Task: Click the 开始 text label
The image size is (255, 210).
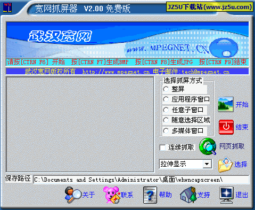Action: click(x=242, y=105)
